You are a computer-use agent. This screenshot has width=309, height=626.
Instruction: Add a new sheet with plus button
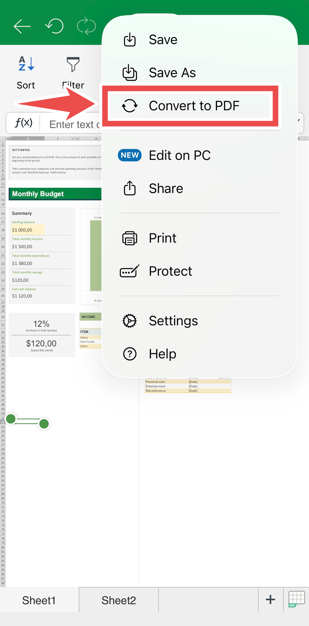click(x=270, y=600)
